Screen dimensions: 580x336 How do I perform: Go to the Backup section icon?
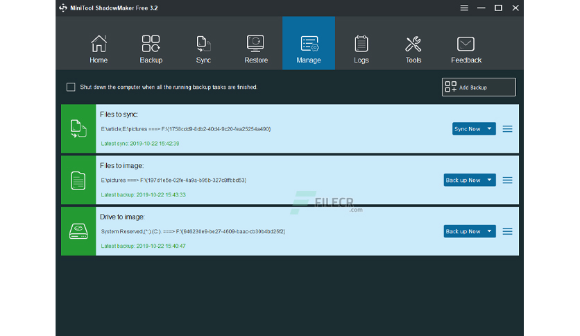[151, 44]
